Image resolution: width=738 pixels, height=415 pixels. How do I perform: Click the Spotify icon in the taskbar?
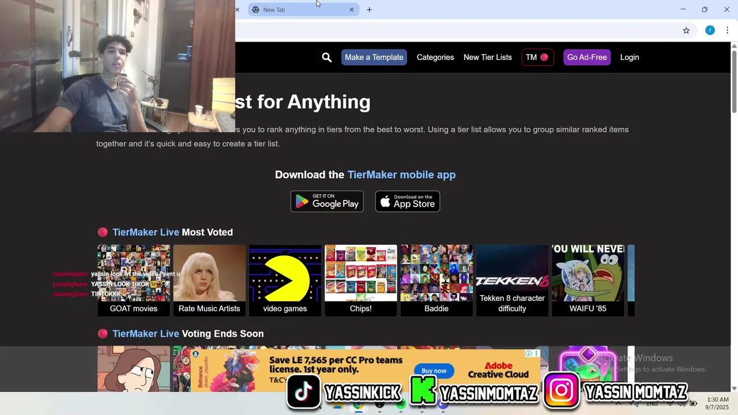click(401, 405)
